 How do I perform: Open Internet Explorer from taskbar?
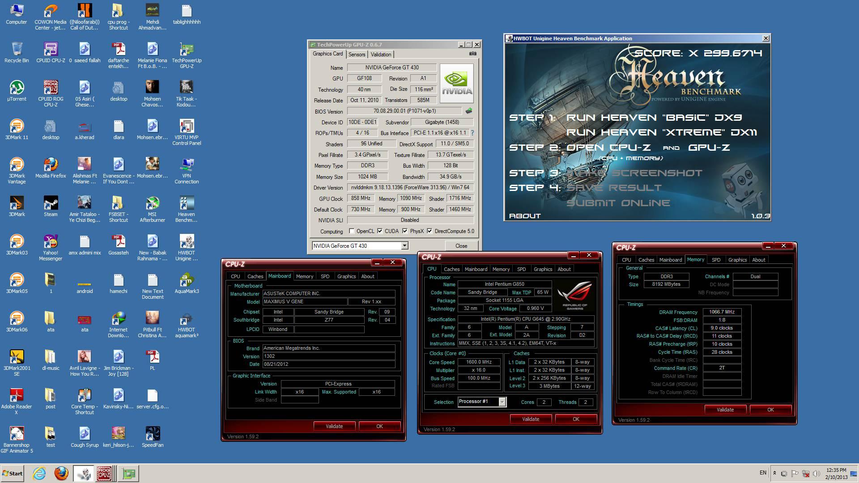click(39, 473)
